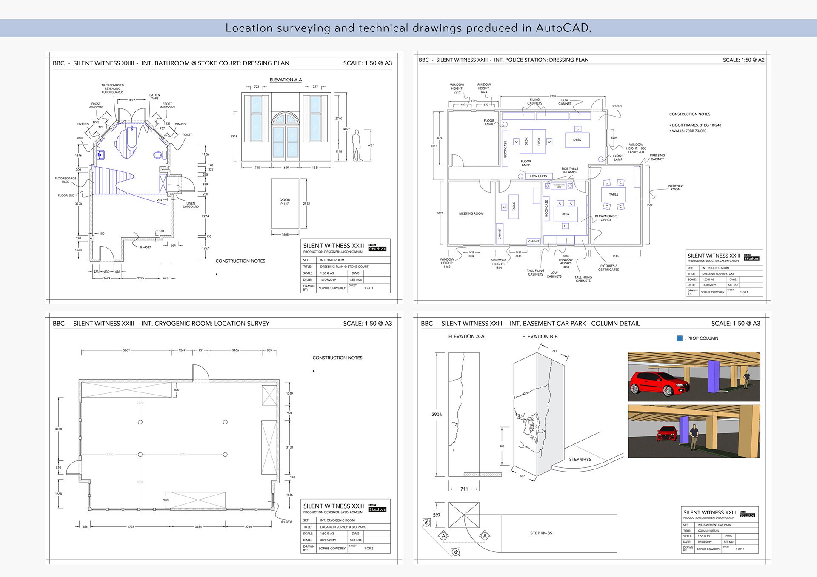Click the '@+2833' level marker in cryogenic plan
The width and height of the screenshot is (817, 577).
[286, 522]
